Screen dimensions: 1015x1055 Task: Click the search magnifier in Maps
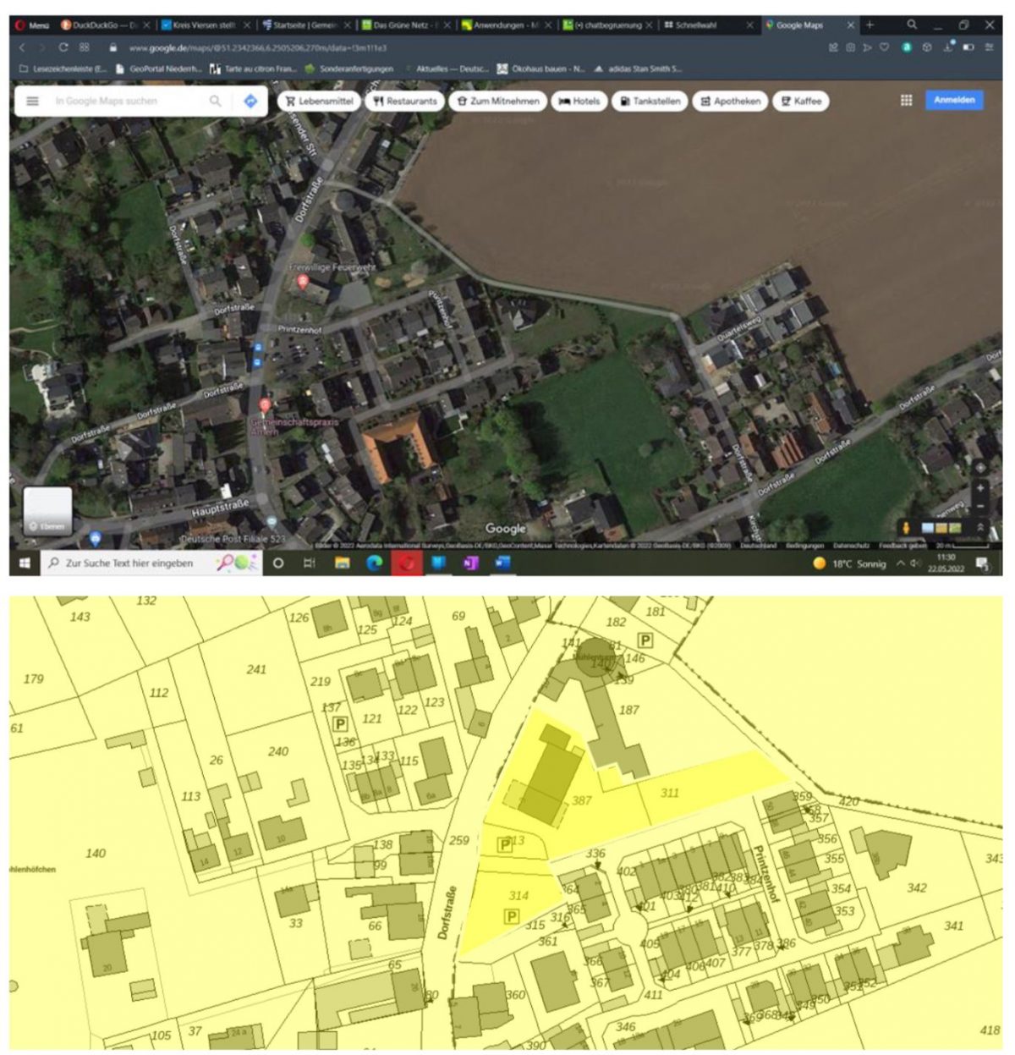(x=216, y=101)
